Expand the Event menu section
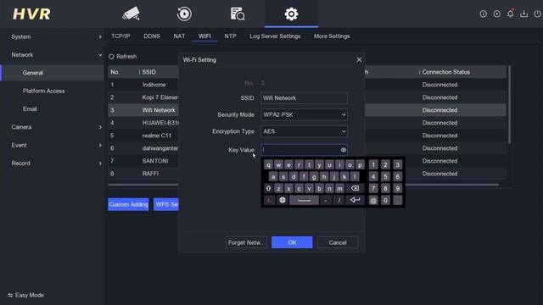This screenshot has width=543, height=305. (x=52, y=145)
